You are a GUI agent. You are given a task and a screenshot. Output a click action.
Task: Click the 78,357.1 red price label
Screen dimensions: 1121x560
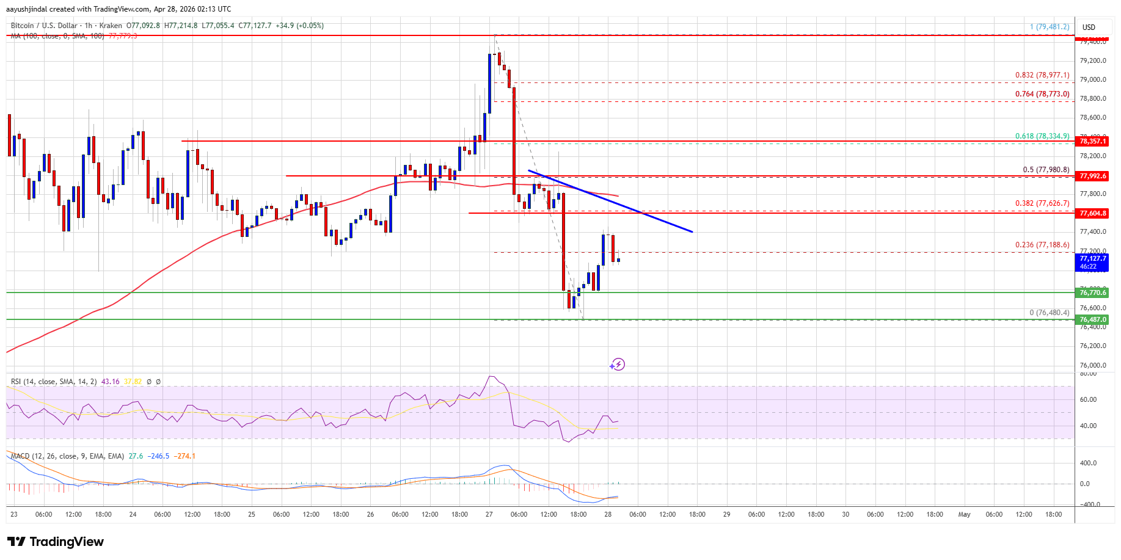tap(1092, 141)
